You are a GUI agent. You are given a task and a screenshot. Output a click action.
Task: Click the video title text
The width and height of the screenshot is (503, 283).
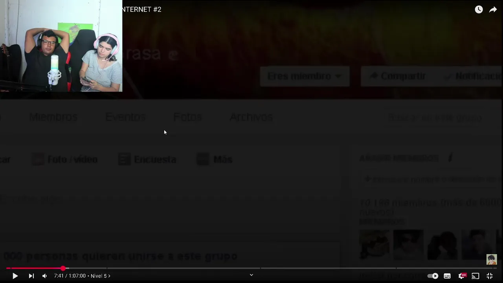(141, 9)
